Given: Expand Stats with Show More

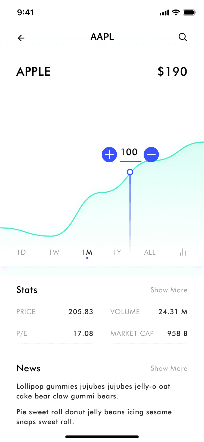Looking at the screenshot, I should [x=169, y=290].
